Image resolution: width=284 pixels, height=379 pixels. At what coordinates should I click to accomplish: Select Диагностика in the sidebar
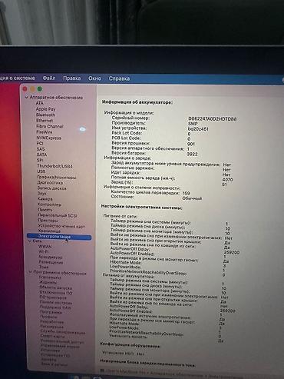coord(50,183)
